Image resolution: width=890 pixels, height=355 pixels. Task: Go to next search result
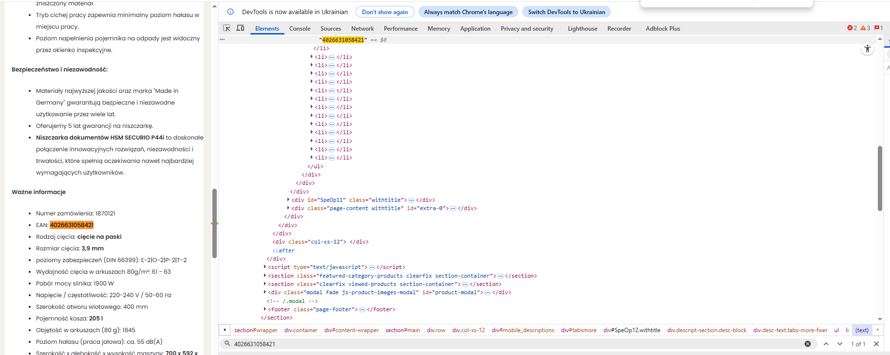(840, 344)
